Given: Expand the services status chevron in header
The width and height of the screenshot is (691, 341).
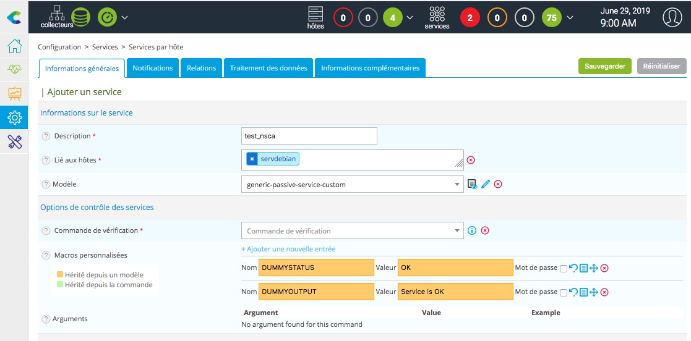Looking at the screenshot, I should 570,17.
